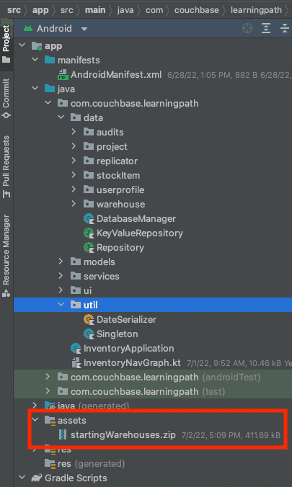Click the 'main' breadcrumb segment

[95, 10]
